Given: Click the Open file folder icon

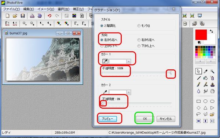Looking at the screenshot, I should tap(15, 16).
